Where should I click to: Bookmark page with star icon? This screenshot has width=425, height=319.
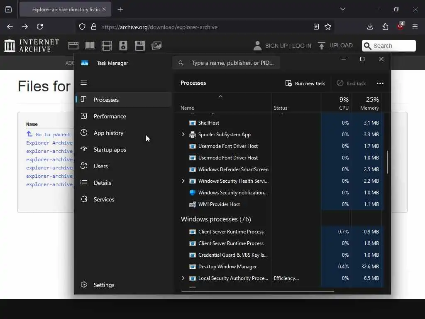[328, 27]
